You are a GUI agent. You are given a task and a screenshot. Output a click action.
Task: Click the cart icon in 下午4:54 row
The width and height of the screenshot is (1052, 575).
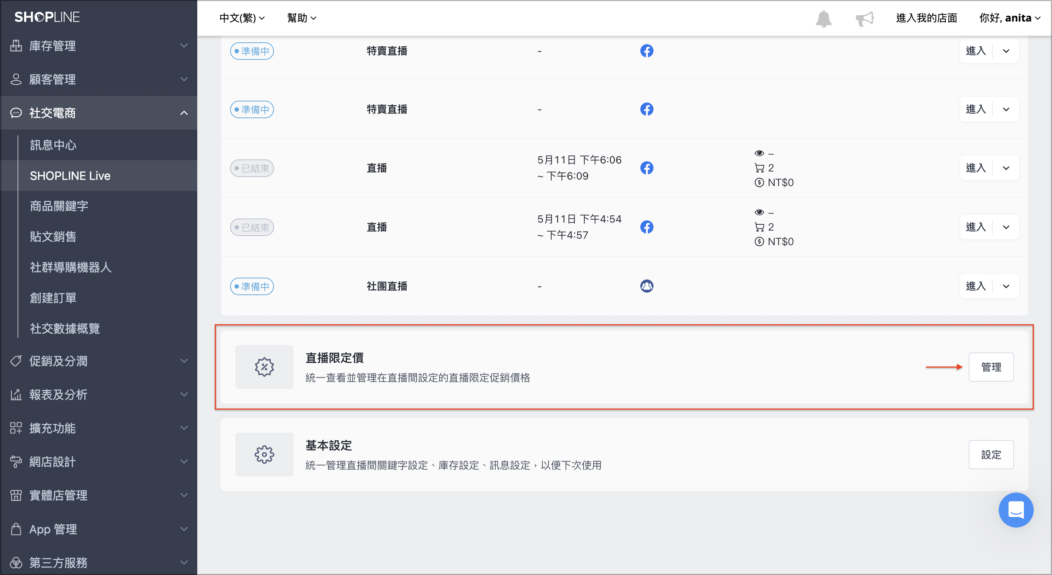[x=759, y=227]
